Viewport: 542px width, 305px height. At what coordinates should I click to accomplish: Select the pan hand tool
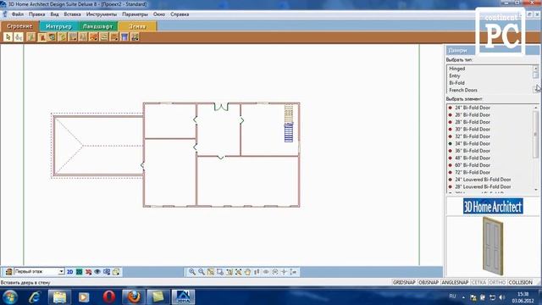(247, 272)
